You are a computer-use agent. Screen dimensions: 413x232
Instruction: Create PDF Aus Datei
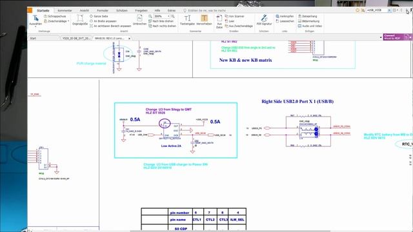click(219, 21)
